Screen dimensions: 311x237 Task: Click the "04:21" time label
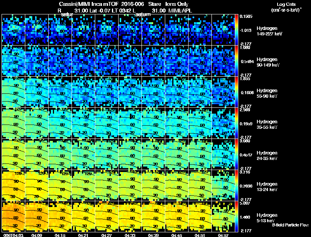tap(83, 235)
